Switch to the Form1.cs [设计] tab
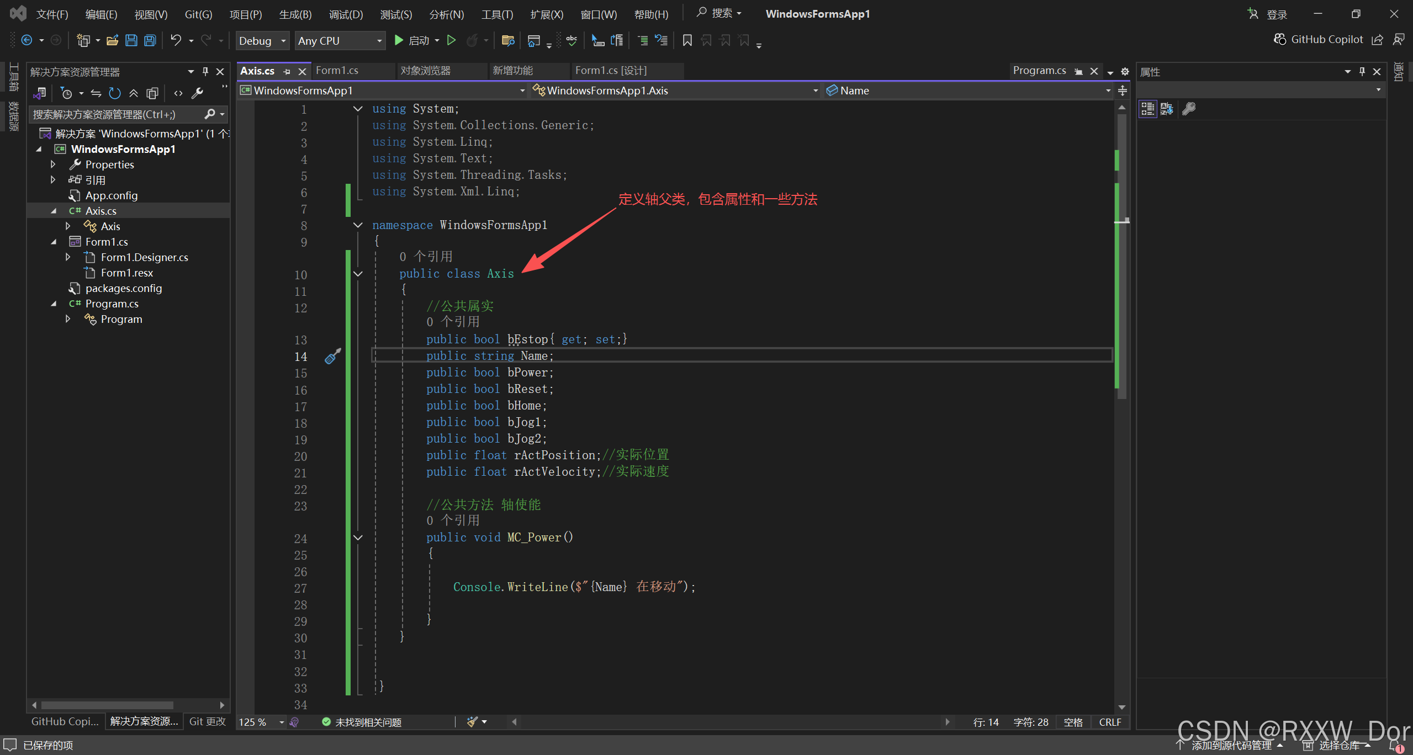The width and height of the screenshot is (1413, 755). click(611, 71)
